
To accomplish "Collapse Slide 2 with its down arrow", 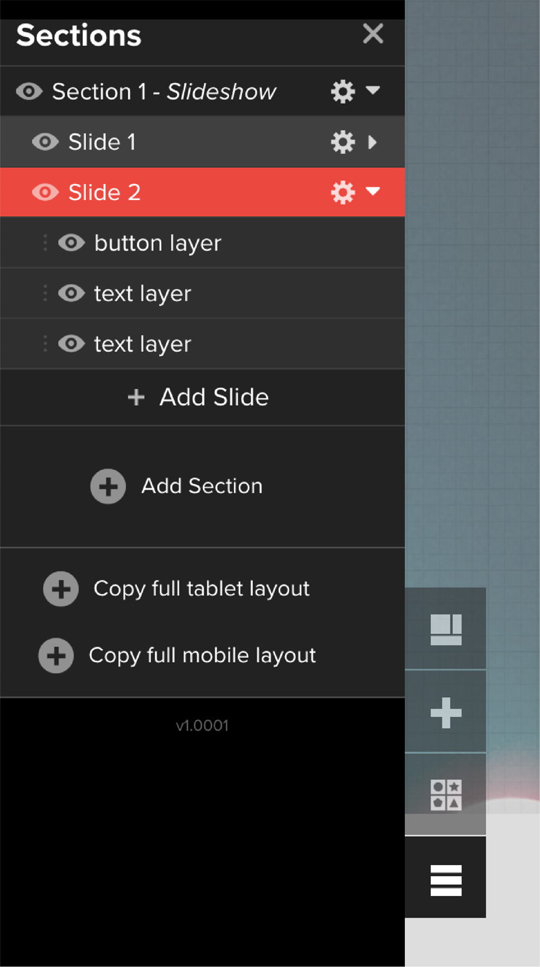I will pyautogui.click(x=373, y=191).
